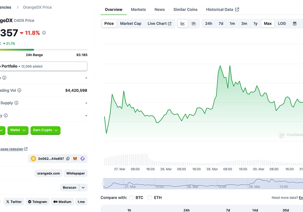Click the purple wallet icon beside MetaMask
The width and height of the screenshot is (303, 212).
(82, 159)
